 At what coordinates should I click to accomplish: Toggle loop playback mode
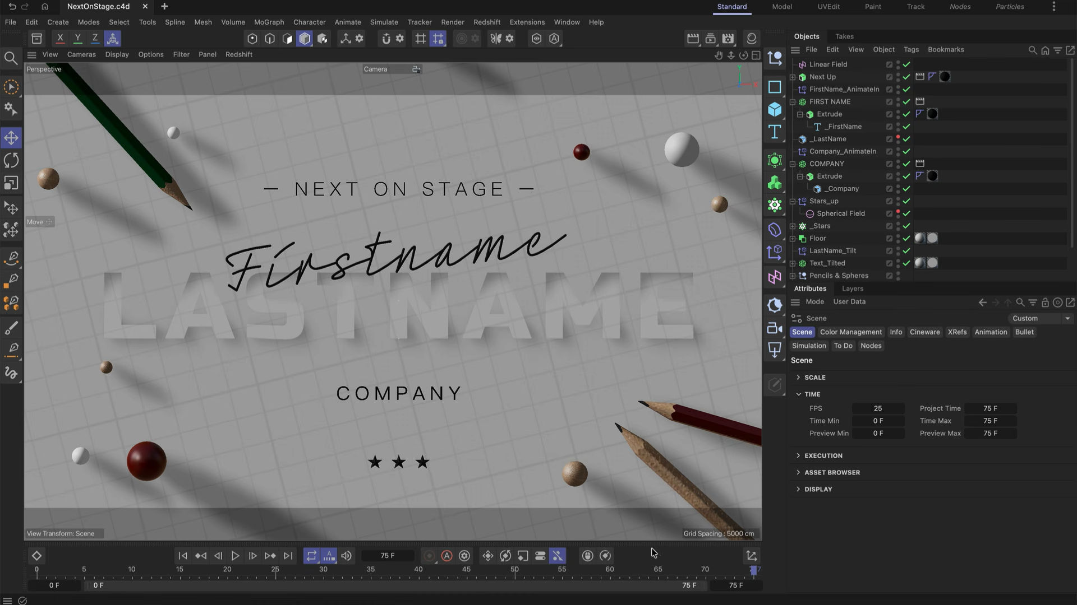click(x=311, y=556)
